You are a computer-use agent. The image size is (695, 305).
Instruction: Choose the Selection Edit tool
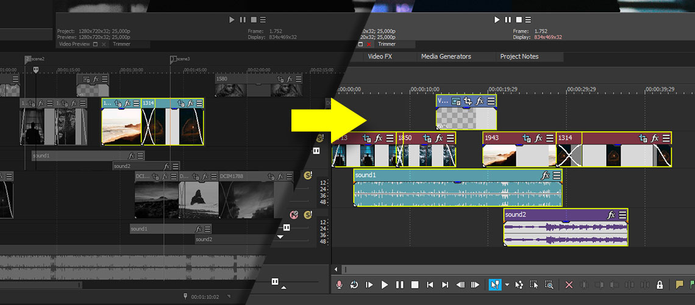pos(534,285)
